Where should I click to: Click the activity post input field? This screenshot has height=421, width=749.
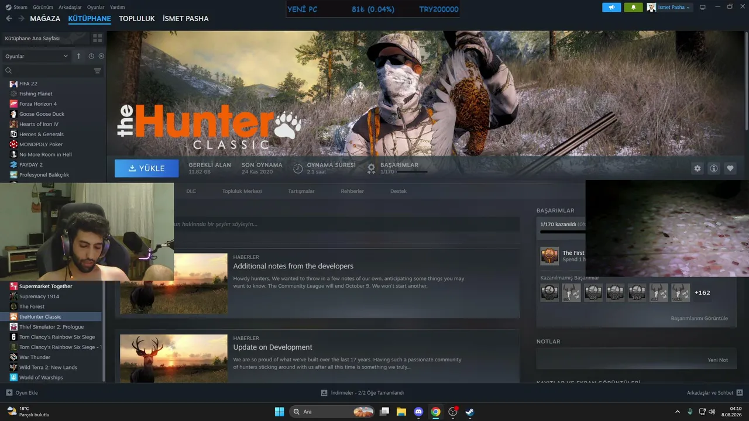click(x=346, y=224)
